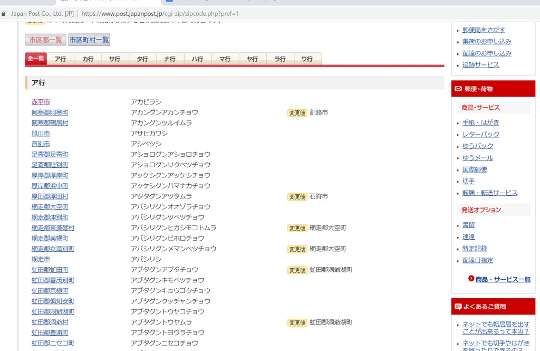This screenshot has width=540, height=351.
Task: Click the 石狩市 text after 変更後
Action: 319,196
